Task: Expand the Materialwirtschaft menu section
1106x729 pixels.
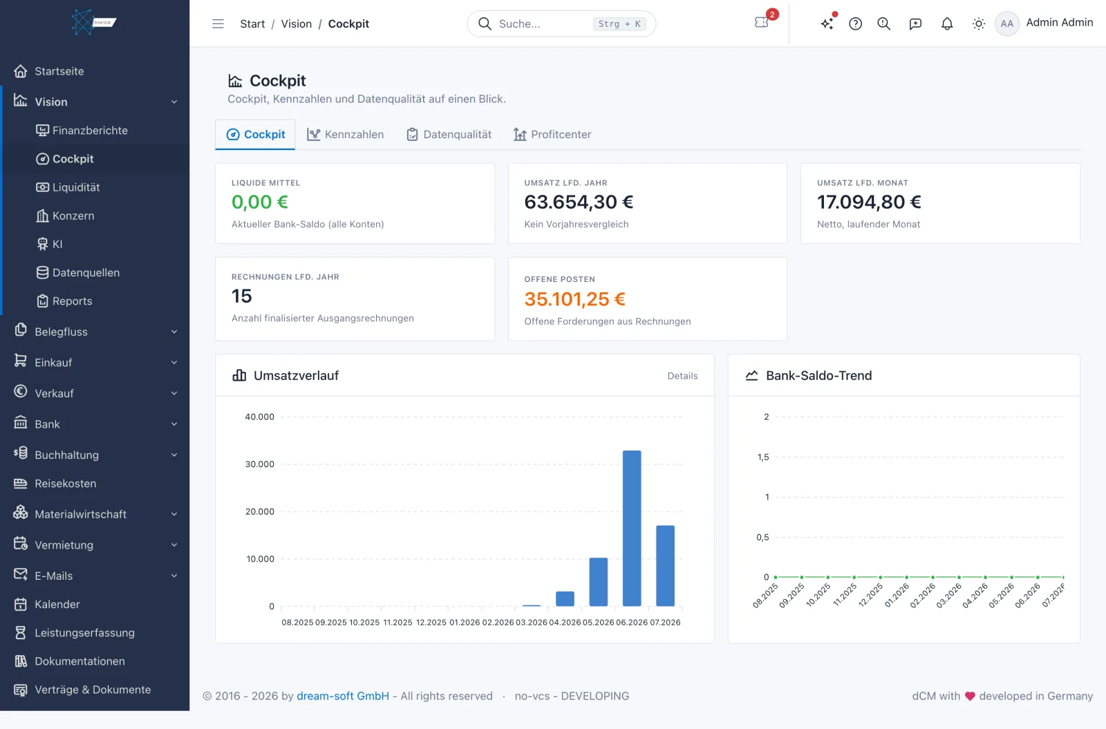Action: (x=95, y=514)
